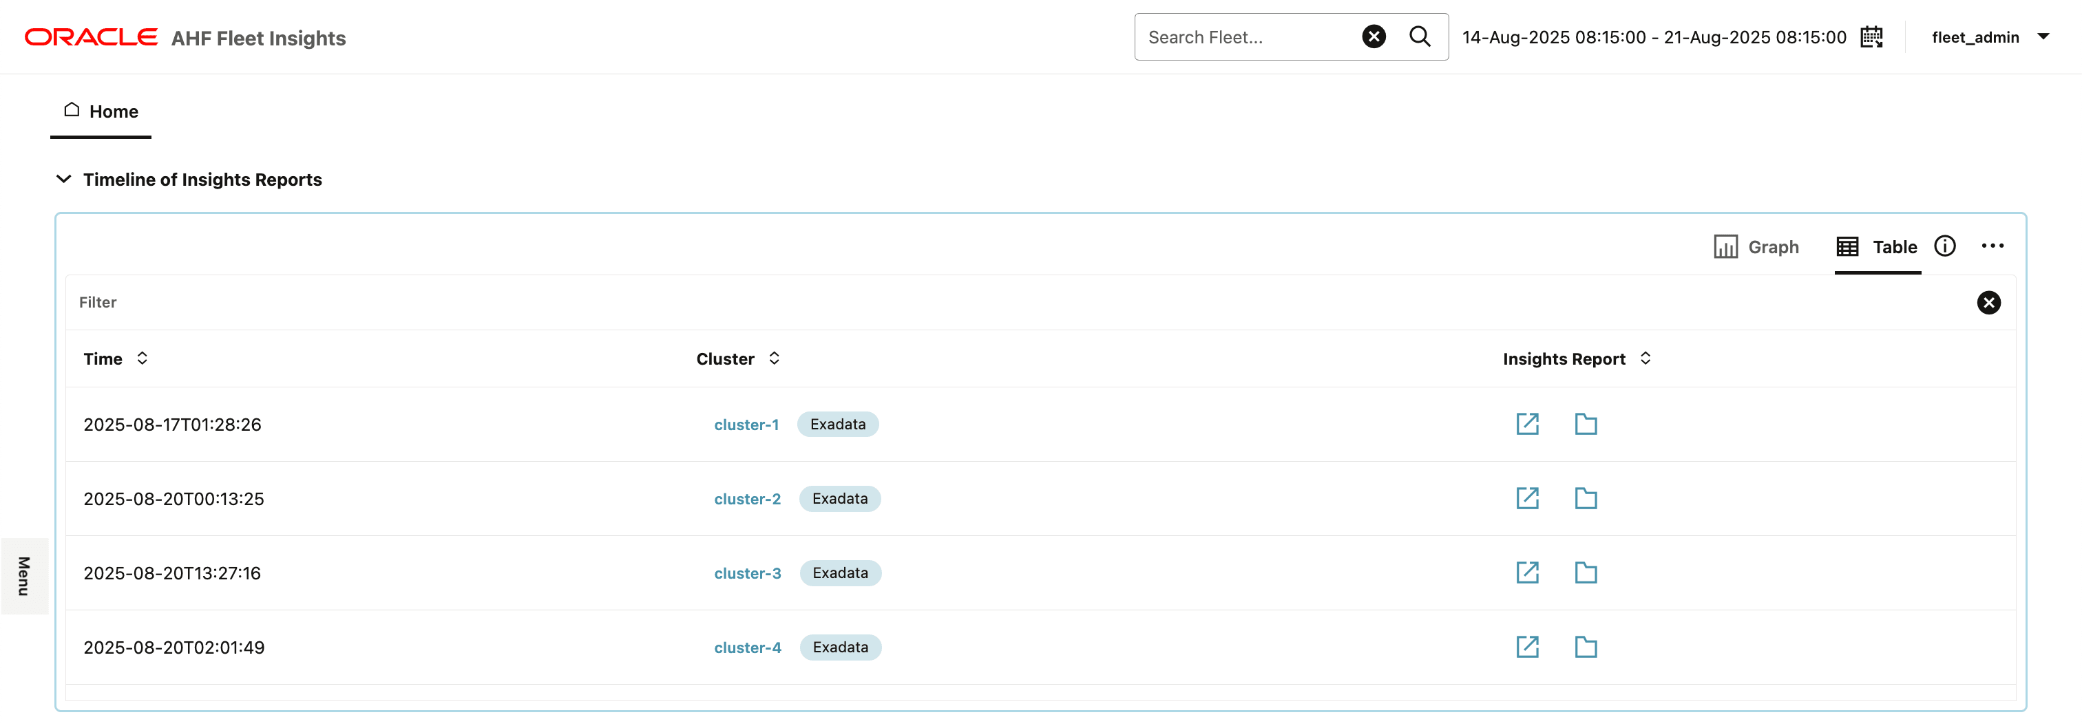
Task: Click into the Filter input field
Action: tap(970, 302)
